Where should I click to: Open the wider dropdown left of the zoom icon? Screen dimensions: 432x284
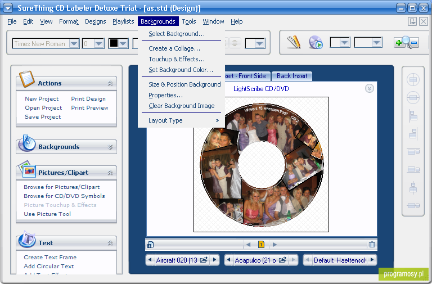(x=376, y=42)
